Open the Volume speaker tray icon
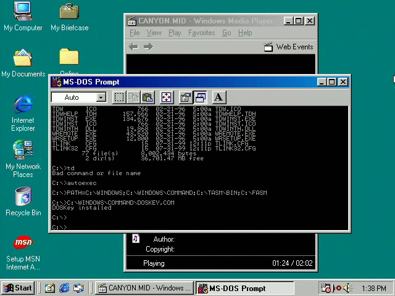 pyautogui.click(x=347, y=288)
